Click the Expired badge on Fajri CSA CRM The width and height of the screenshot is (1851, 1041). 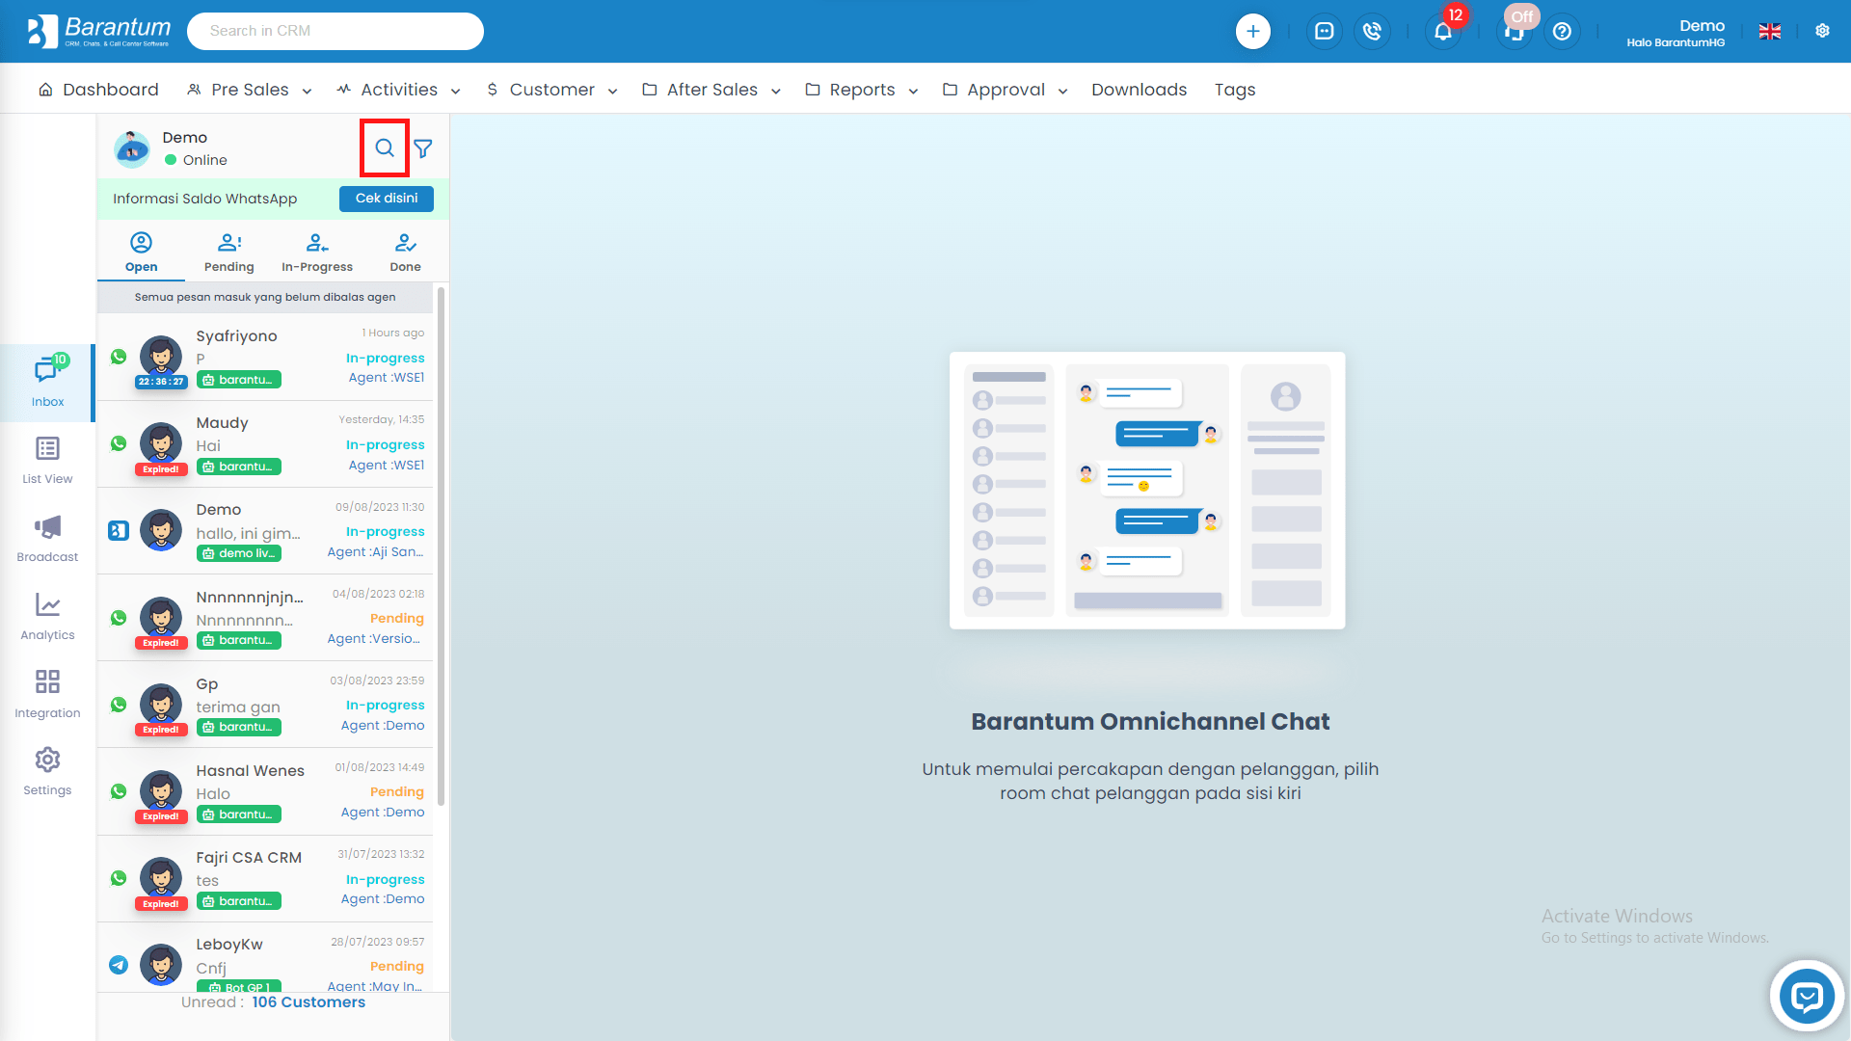pyautogui.click(x=161, y=904)
